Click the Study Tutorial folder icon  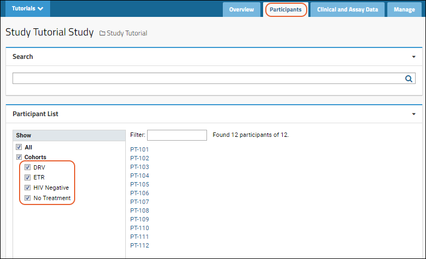[102, 33]
